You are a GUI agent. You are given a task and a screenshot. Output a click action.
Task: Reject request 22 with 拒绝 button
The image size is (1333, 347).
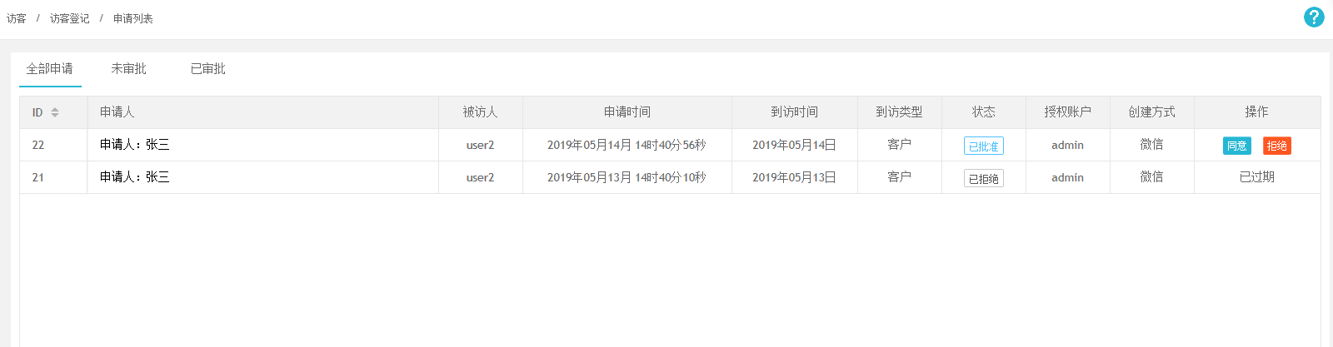click(x=1276, y=146)
